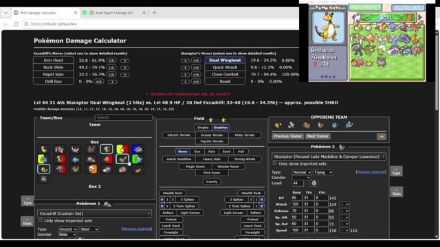
Task: Pick the third opposing team Pokémon sprite
Action: [306, 125]
